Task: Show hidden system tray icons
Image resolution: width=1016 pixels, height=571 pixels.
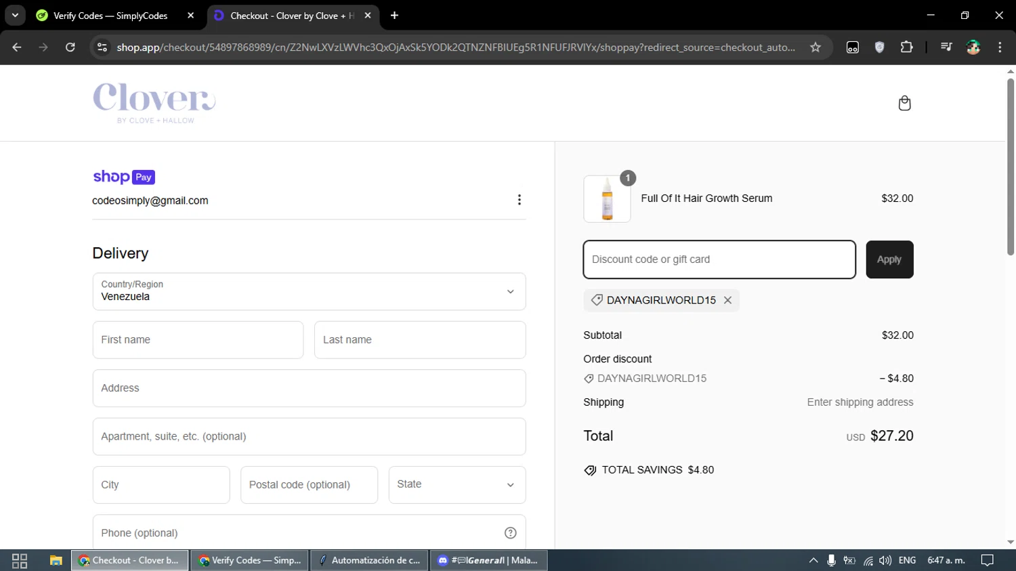Action: pos(813,560)
